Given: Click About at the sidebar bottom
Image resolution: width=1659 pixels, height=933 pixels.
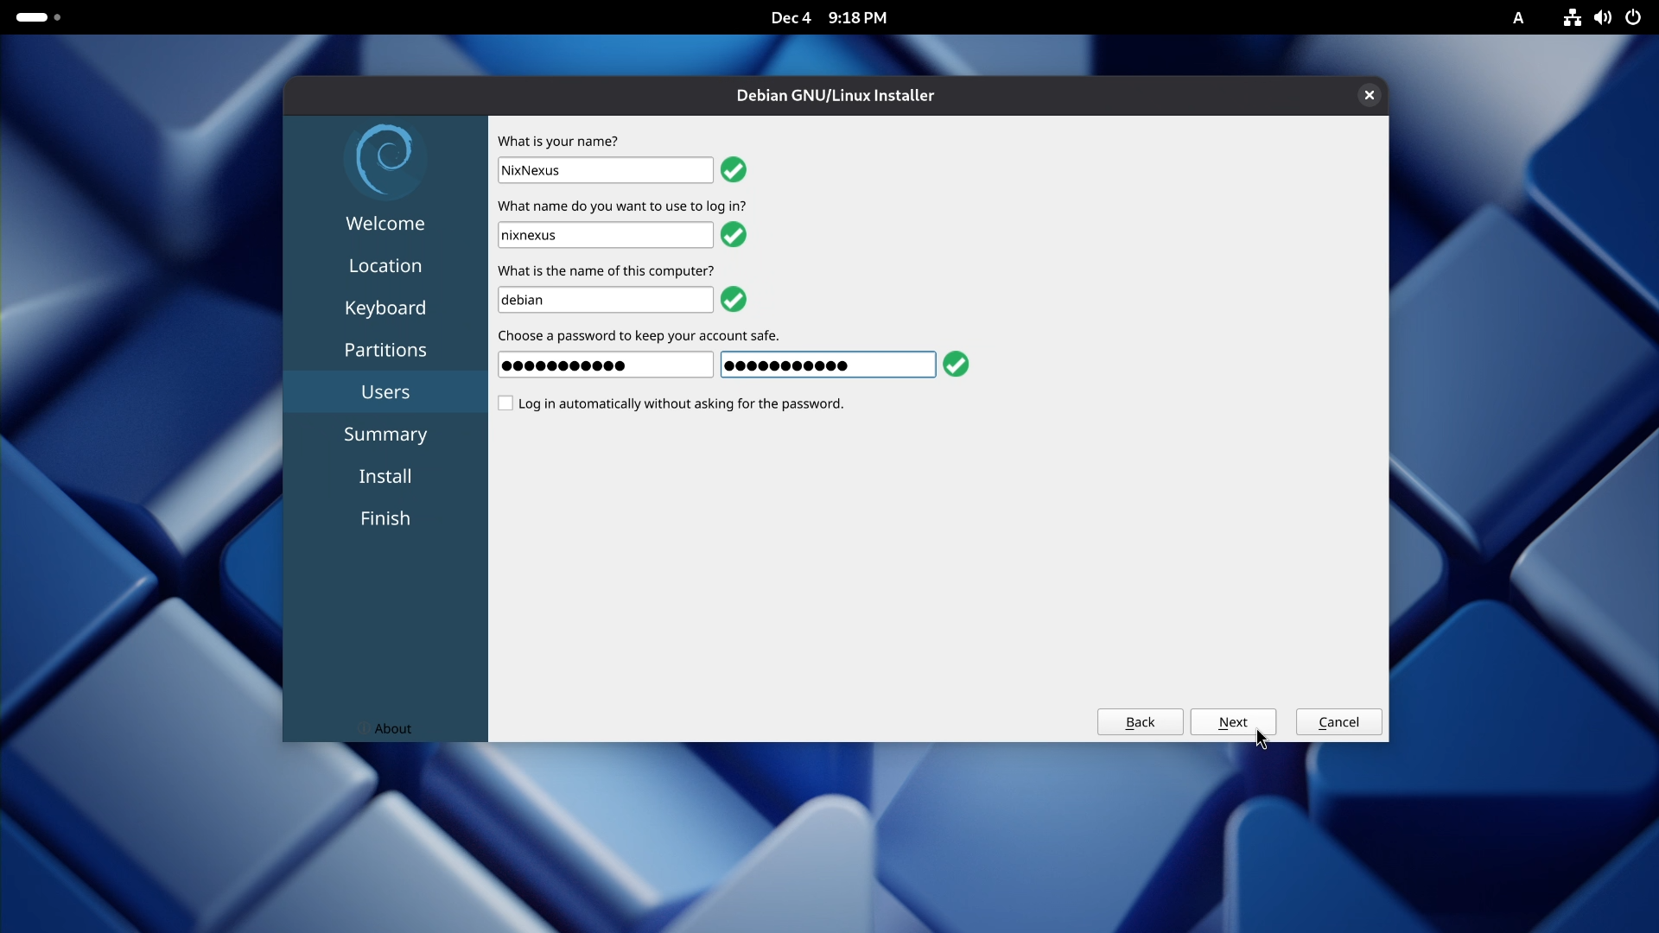Looking at the screenshot, I should 393,728.
